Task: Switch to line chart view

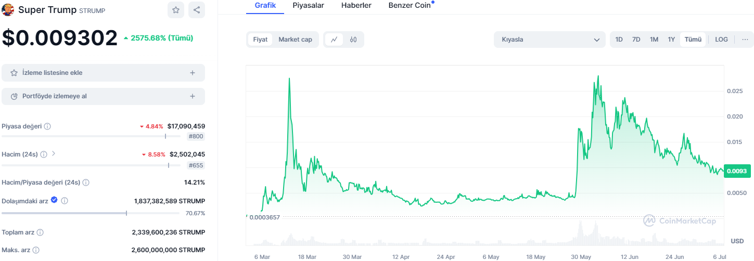Action: [334, 40]
